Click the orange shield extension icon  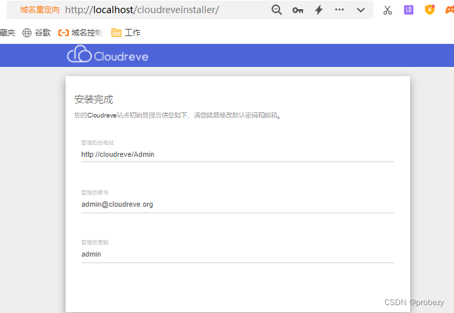430,10
